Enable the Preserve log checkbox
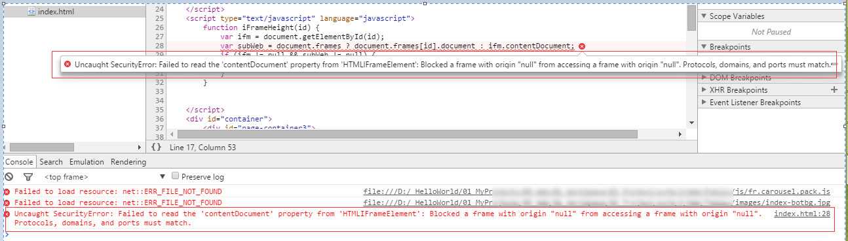Image resolution: width=848 pixels, height=241 pixels. click(x=175, y=176)
